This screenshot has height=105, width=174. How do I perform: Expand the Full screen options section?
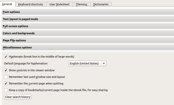88,26
